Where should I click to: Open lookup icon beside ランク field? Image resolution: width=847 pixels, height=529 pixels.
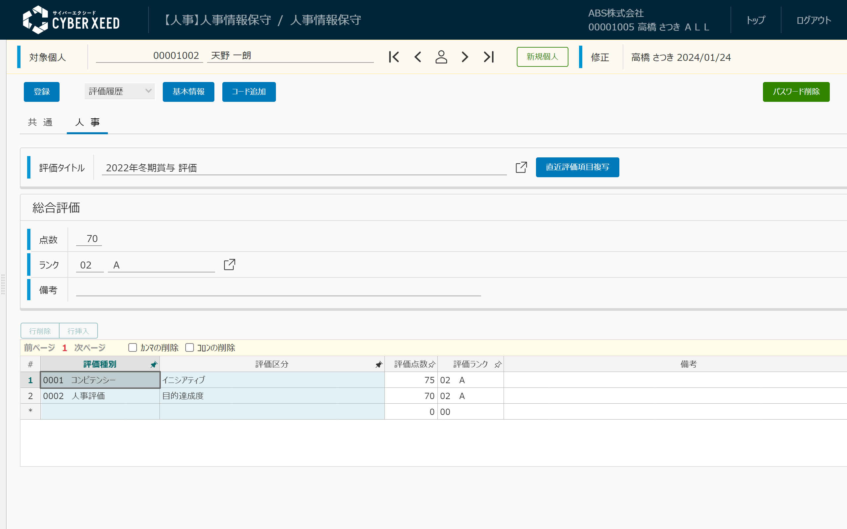pos(229,264)
